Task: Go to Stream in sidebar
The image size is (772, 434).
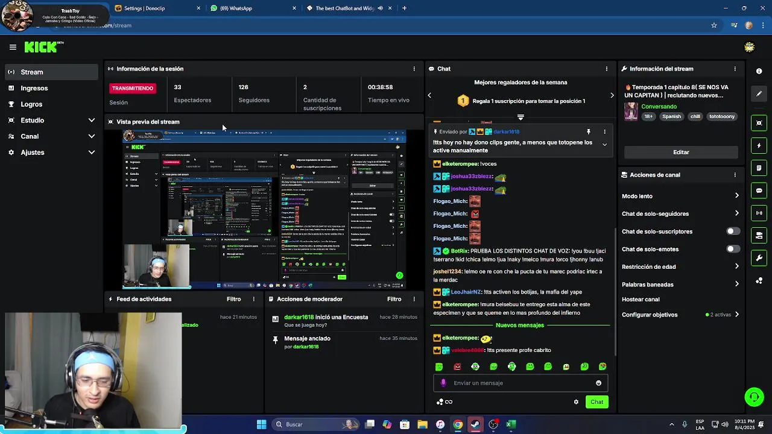Action: tap(51, 72)
